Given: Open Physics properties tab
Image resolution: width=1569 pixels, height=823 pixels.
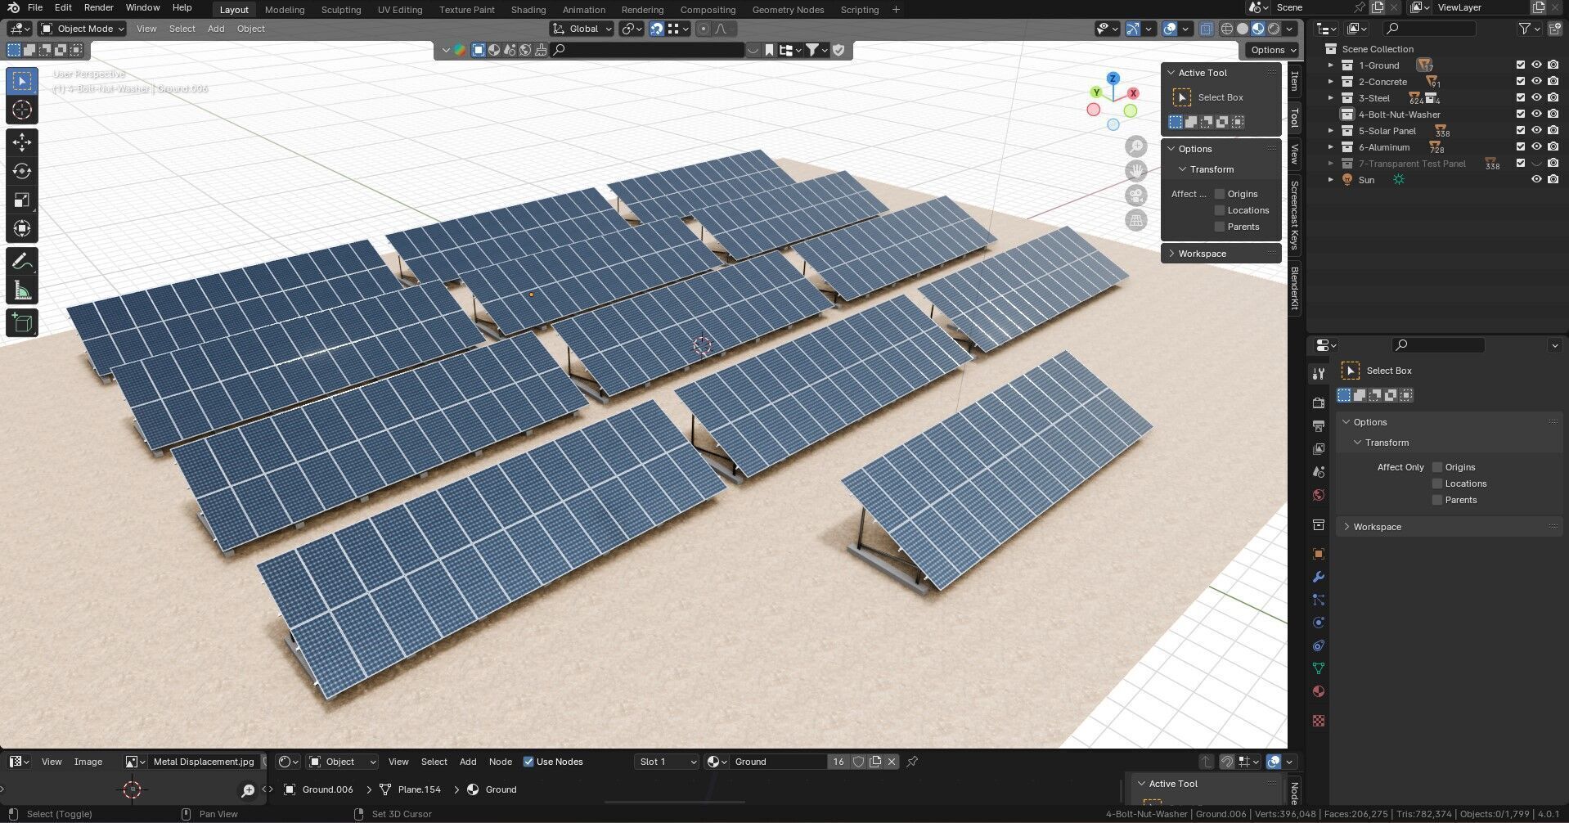Looking at the screenshot, I should (1318, 623).
